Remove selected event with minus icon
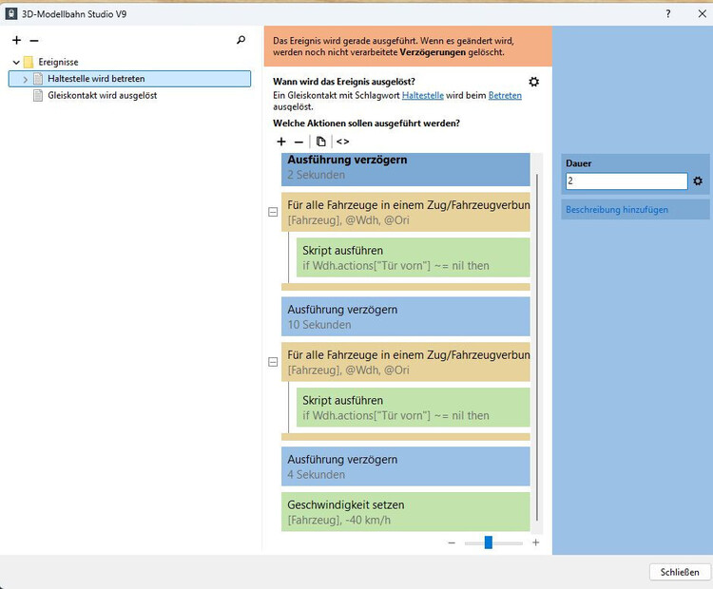Screen dimensions: 713x589 point(34,41)
